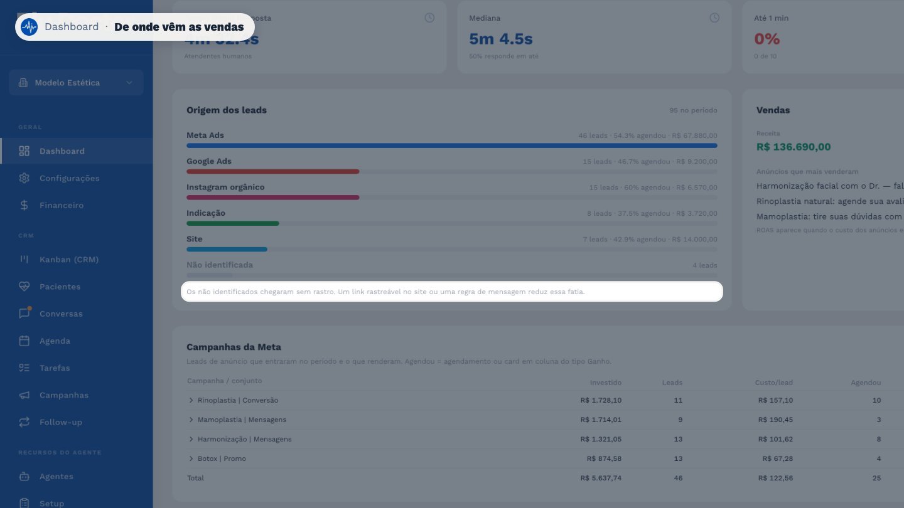Open the Modelo Estética clinic dropdown

coord(76,83)
